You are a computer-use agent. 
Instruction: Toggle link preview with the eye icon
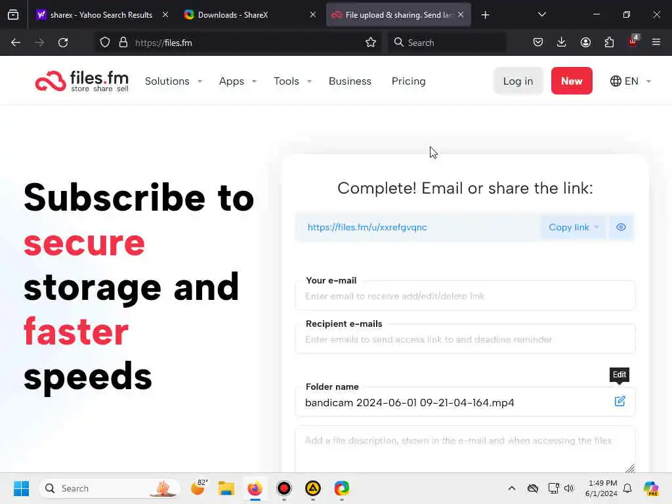pos(621,227)
